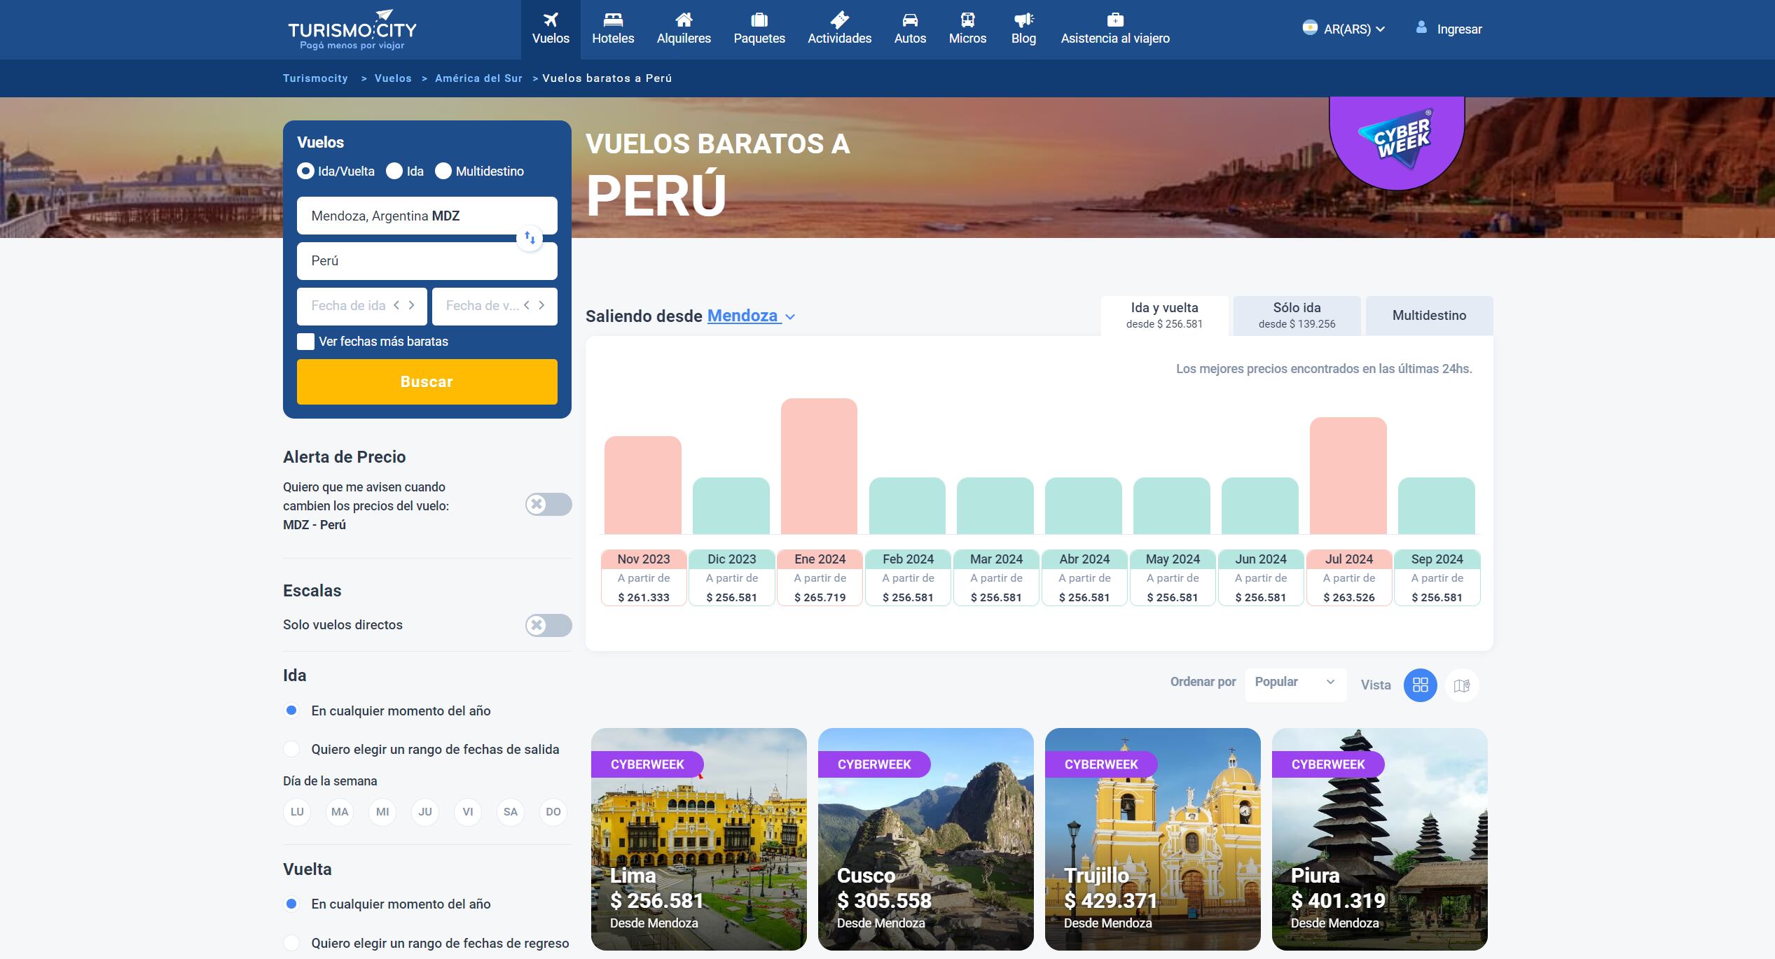Go to previous Fecha de ida date
1775x959 pixels.
396,305
